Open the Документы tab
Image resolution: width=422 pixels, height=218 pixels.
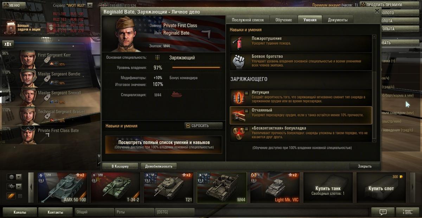pos(338,20)
